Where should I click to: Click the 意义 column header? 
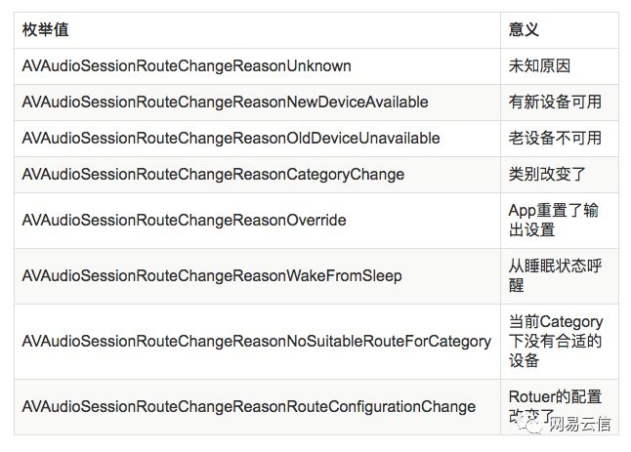(524, 31)
